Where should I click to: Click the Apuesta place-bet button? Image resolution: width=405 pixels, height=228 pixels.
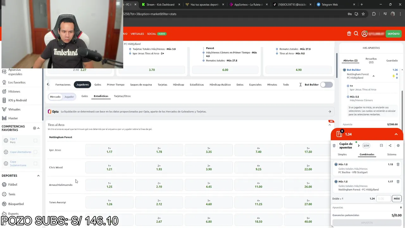coord(367,223)
